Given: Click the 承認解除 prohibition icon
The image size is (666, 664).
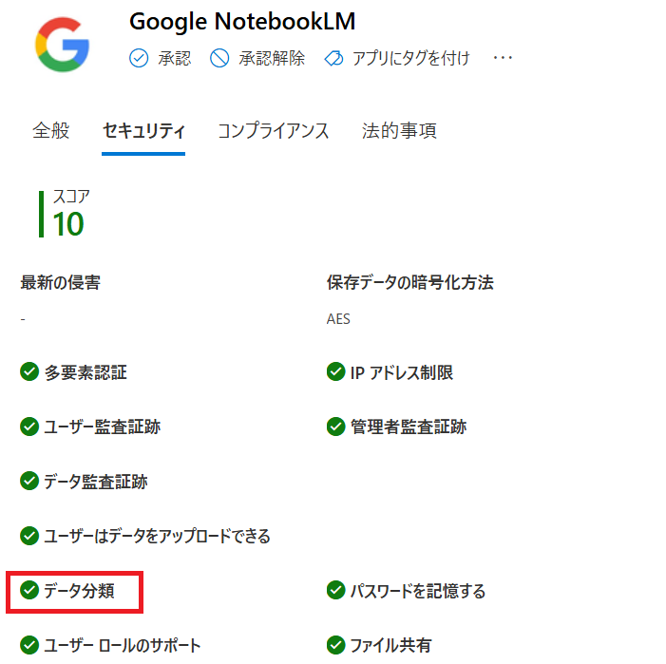Looking at the screenshot, I should pyautogui.click(x=219, y=59).
